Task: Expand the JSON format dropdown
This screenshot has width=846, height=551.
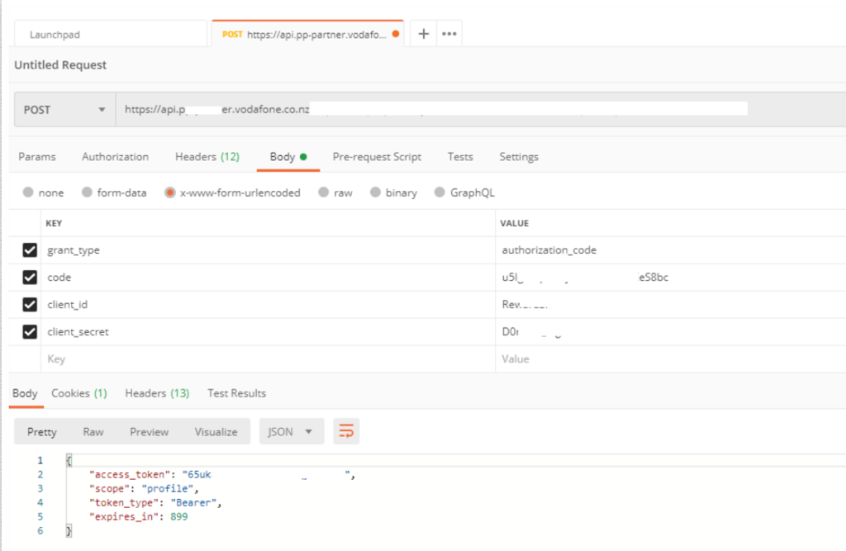Action: pyautogui.click(x=290, y=431)
